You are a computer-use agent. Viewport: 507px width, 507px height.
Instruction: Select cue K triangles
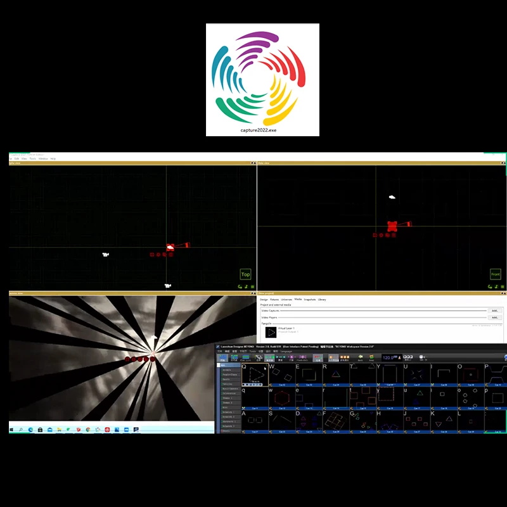pos(444,421)
